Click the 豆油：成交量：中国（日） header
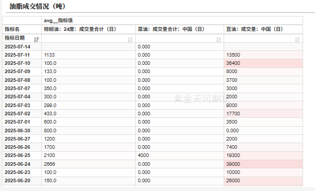 point(255,29)
